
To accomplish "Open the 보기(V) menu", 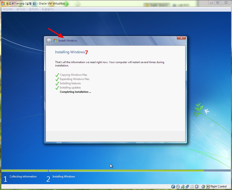I will 21,9.
